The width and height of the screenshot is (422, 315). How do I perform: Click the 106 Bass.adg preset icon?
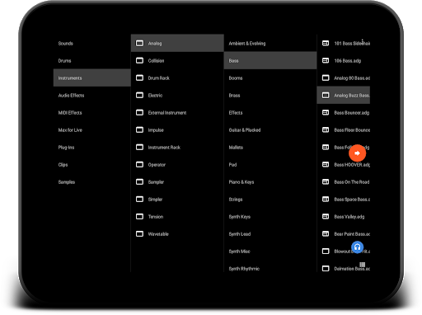[326, 60]
